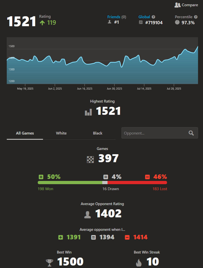Click the Friends person icon
The width and height of the screenshot is (203, 268).
[109, 22]
